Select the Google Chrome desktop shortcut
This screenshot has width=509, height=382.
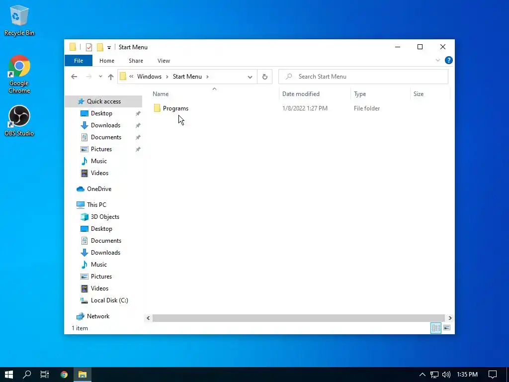tap(19, 74)
